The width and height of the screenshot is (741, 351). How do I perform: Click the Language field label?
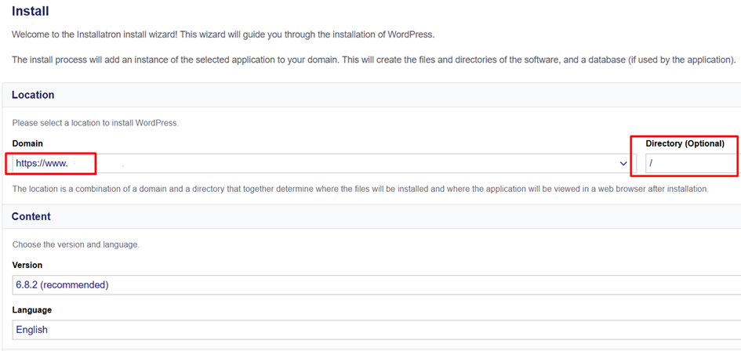pyautogui.click(x=32, y=310)
